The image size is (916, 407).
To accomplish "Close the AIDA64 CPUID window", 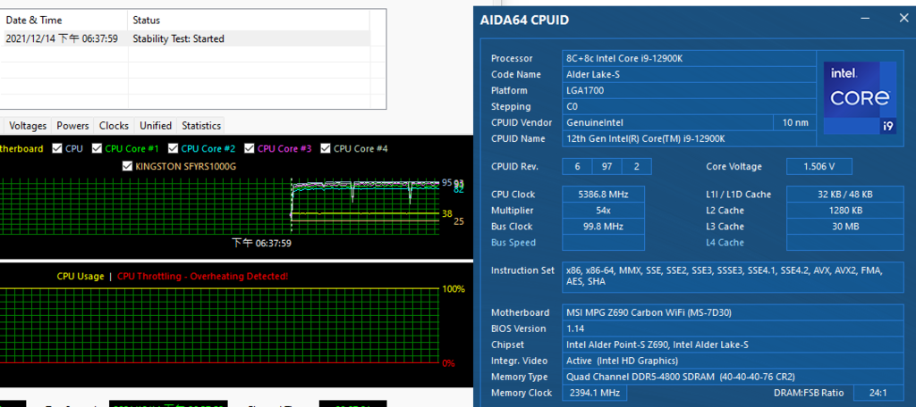I will click(903, 19).
